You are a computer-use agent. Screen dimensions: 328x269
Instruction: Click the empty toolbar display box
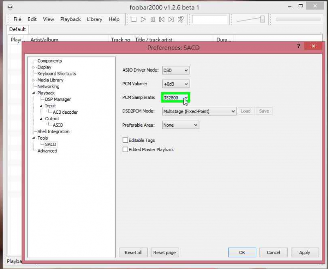[x=209, y=19]
